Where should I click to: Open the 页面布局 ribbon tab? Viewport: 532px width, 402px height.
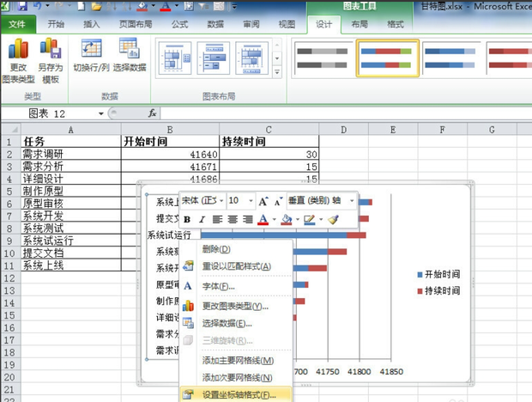[136, 24]
